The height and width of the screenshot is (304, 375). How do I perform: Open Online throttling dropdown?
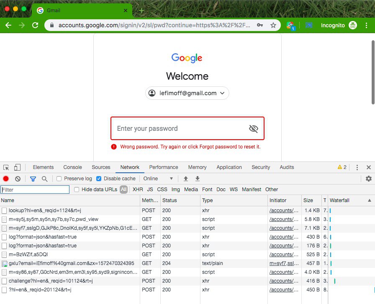(x=158, y=179)
